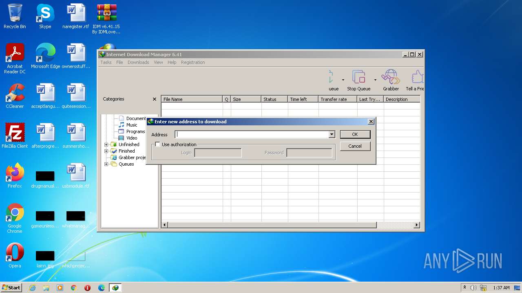This screenshot has width=522, height=293.
Task: Select the acceptlangu... document icon
Action: 45,93
